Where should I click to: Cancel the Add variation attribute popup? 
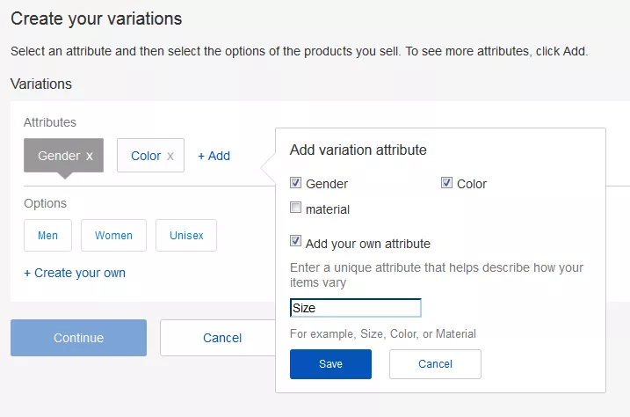[435, 364]
